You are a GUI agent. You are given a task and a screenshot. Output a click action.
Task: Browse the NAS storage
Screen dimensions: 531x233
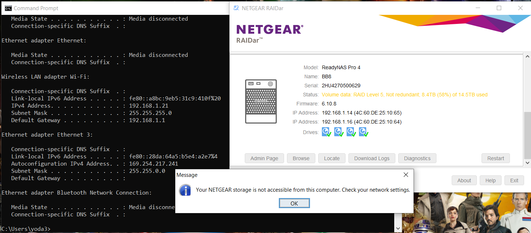click(x=301, y=158)
